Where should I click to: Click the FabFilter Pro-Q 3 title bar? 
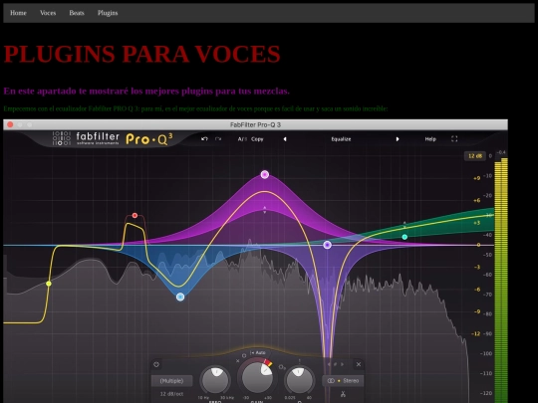[255, 124]
